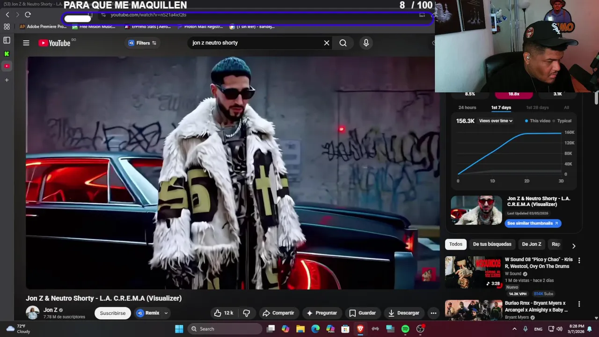Viewport: 599px width, 337px height.
Task: Click the main video player frame
Action: point(233,173)
